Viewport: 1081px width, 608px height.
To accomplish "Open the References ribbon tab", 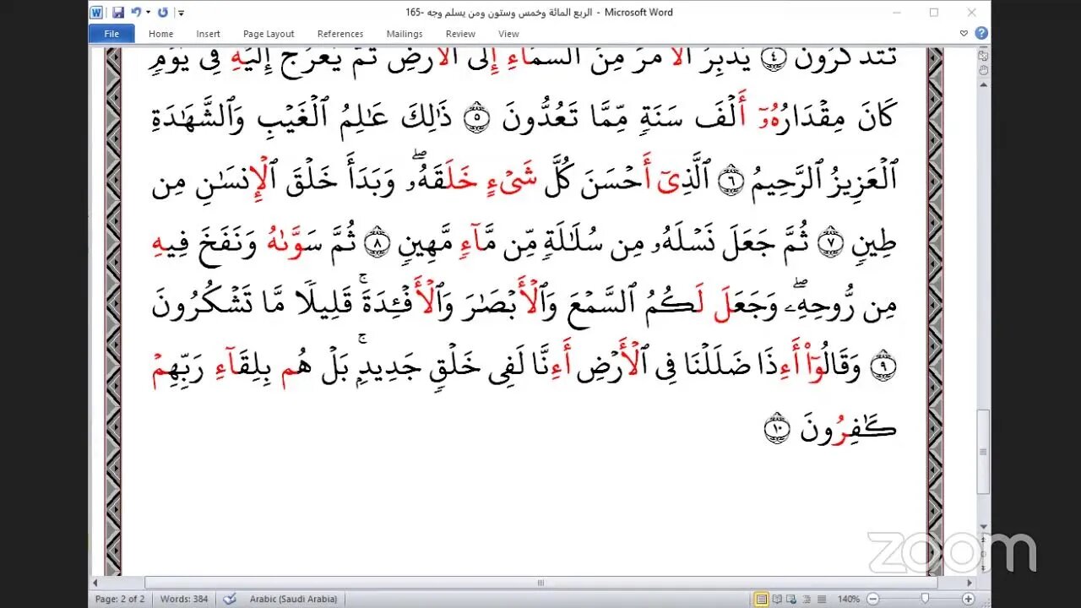I will 340,34.
